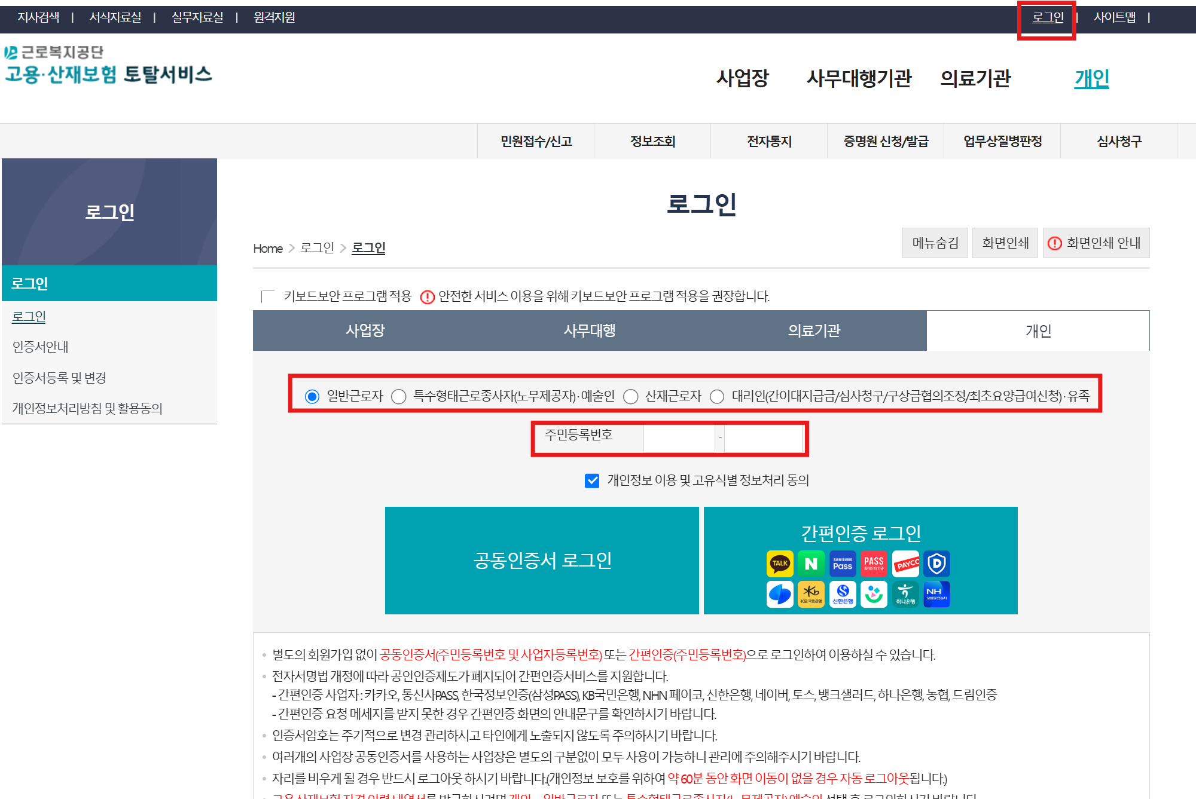Click the 근로복지공단 logo
Viewport: 1196px width, 799px height.
(x=54, y=53)
